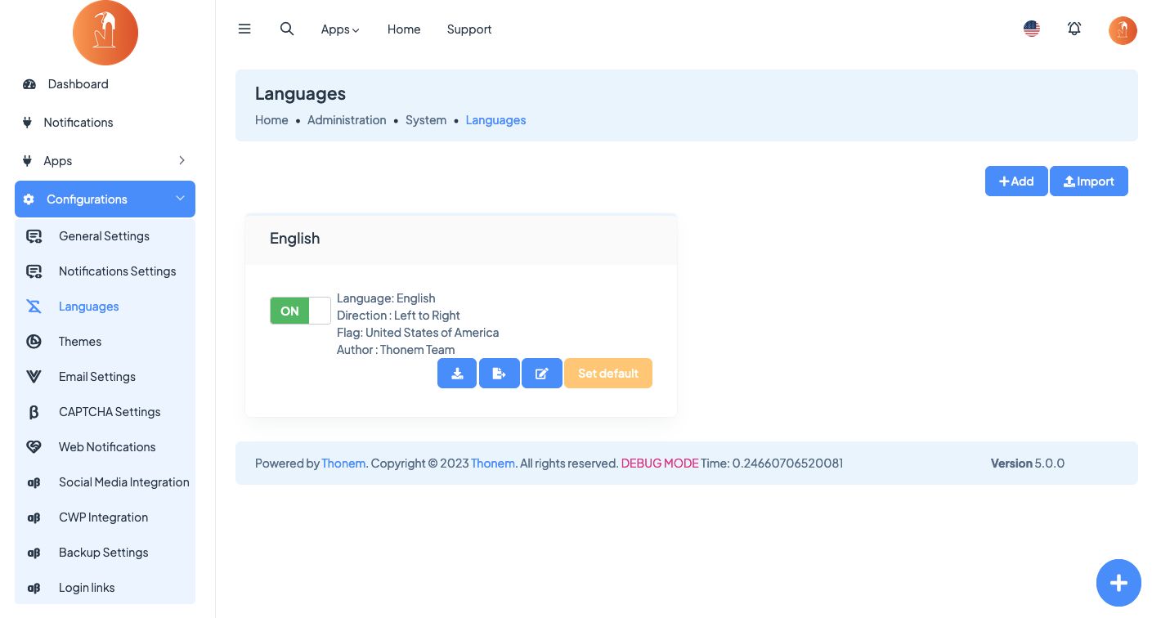Click Home in the top navigation bar

point(404,29)
